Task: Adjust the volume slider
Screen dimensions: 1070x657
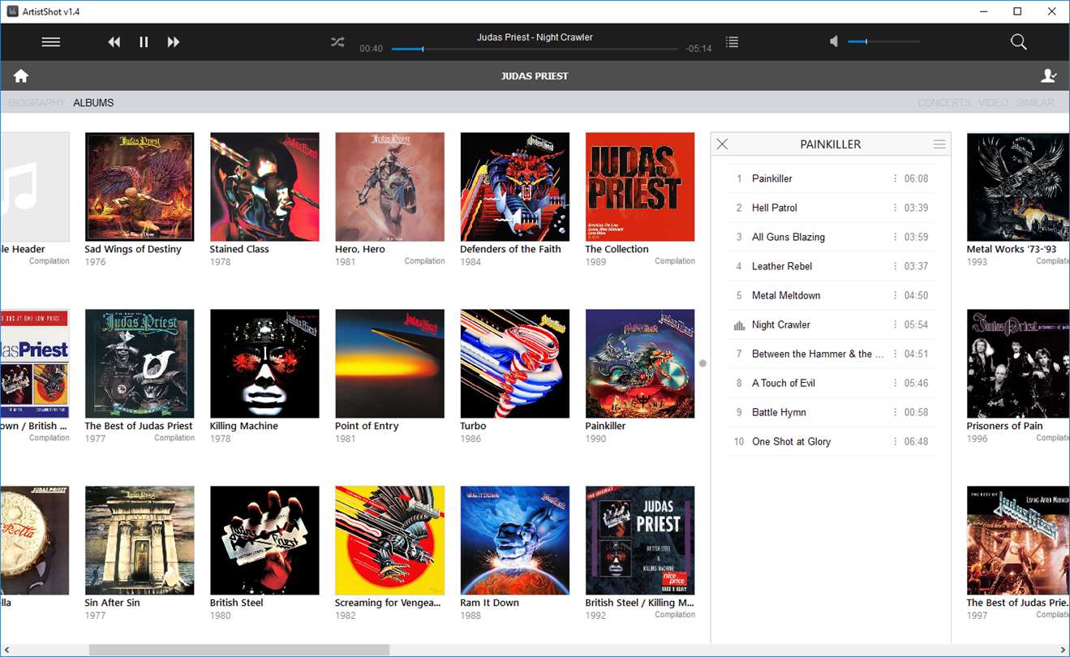Action: [x=883, y=41]
